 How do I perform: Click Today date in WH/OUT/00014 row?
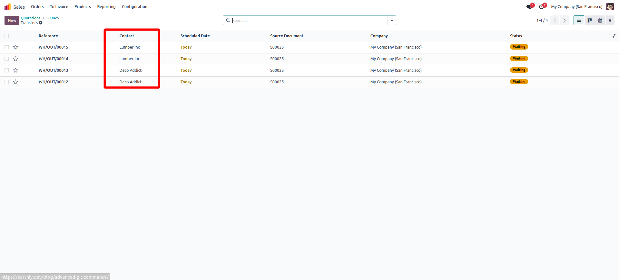(186, 59)
